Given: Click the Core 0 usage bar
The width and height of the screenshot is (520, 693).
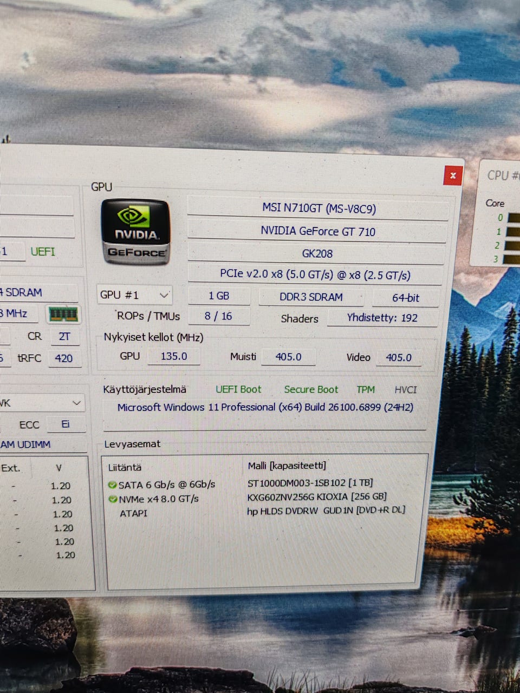Looking at the screenshot, I should click(513, 218).
